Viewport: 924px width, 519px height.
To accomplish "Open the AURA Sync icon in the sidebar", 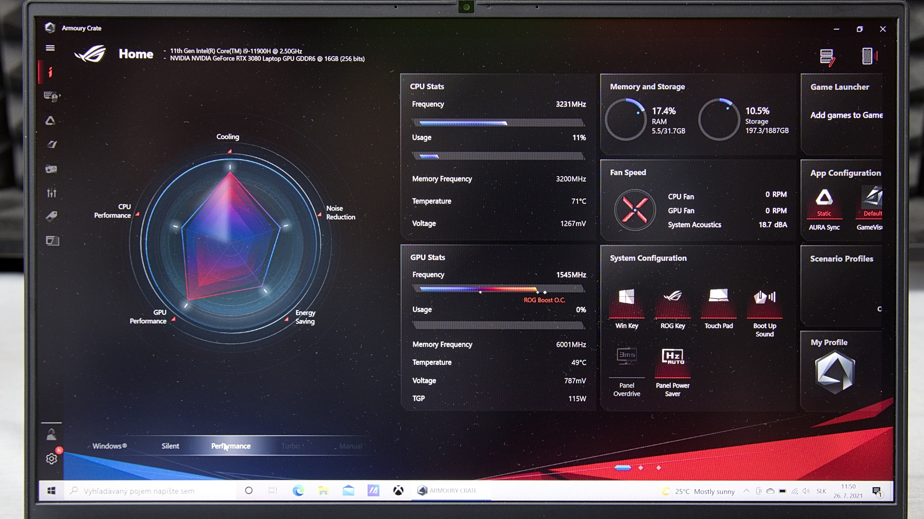I will [x=50, y=121].
